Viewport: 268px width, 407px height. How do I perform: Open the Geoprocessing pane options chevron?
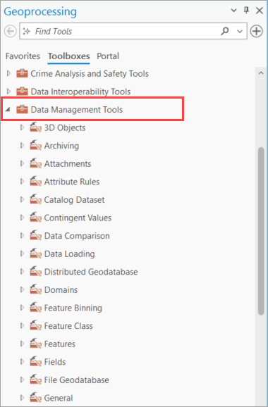point(233,11)
